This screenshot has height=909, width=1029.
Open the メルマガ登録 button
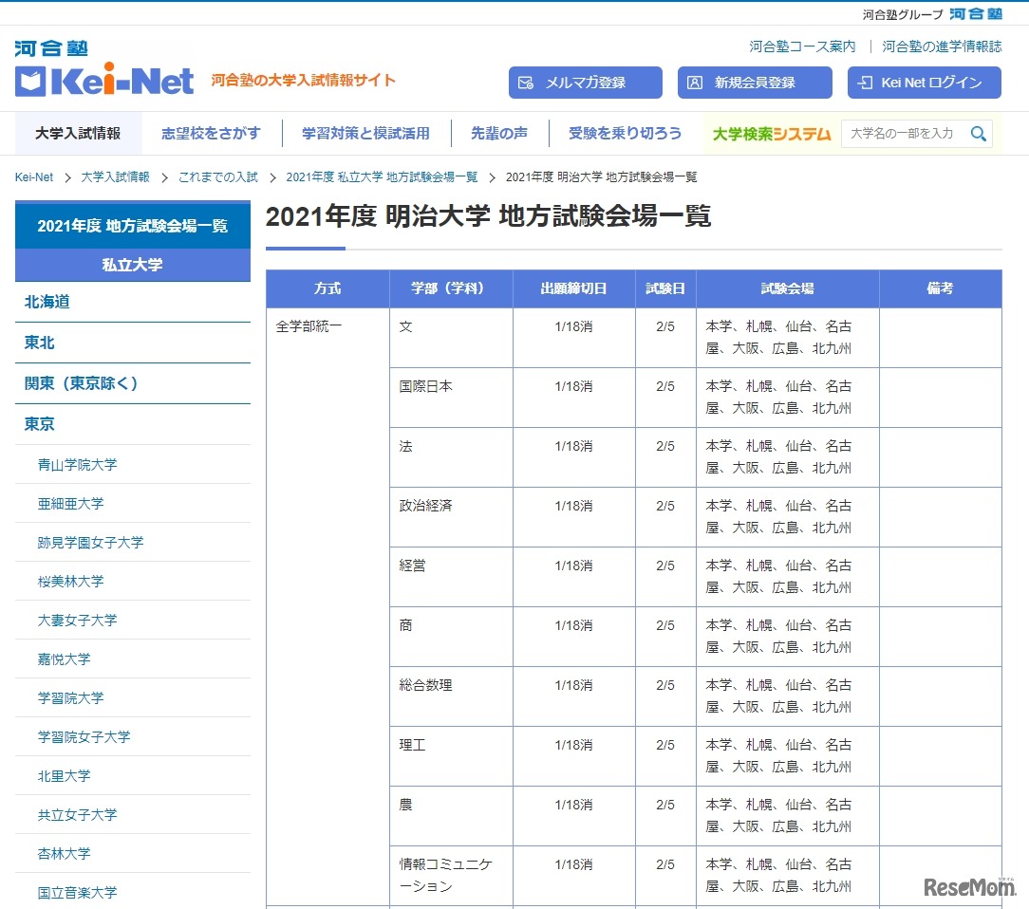pyautogui.click(x=585, y=83)
